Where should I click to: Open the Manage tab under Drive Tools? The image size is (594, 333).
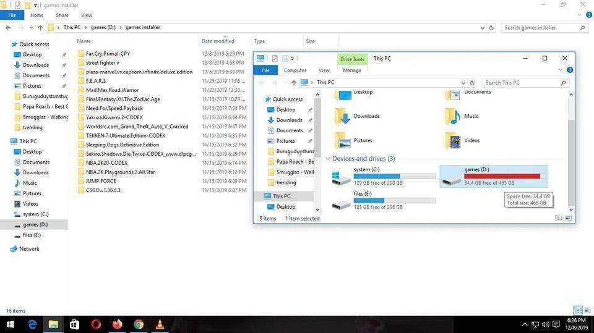(x=352, y=70)
